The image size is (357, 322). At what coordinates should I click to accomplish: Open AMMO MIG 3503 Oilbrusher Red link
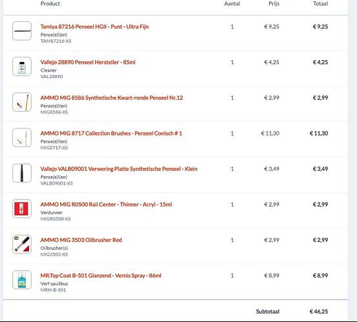coord(81,240)
